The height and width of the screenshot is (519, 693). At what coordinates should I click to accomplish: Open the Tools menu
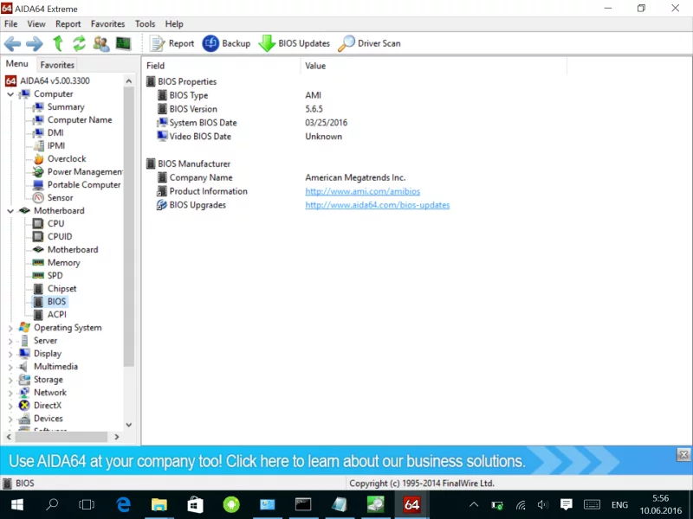click(x=145, y=24)
